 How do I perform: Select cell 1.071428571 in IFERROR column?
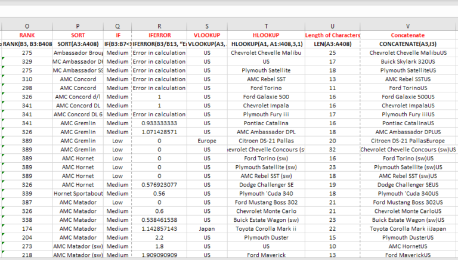click(159, 132)
